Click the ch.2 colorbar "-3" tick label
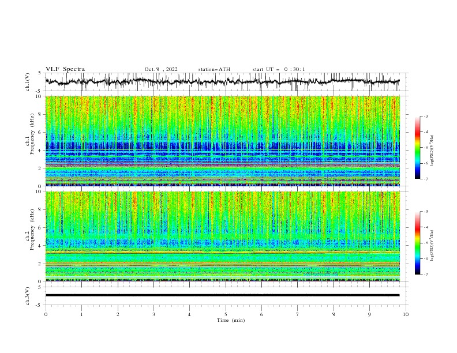The width and height of the screenshot is (457, 353). pos(426,212)
